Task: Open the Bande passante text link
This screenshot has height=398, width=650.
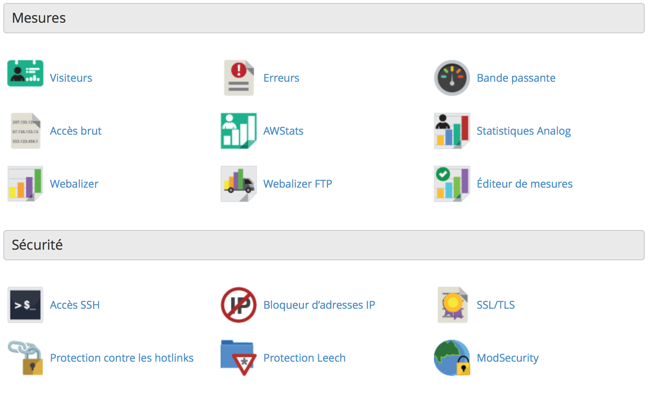Action: coord(516,78)
